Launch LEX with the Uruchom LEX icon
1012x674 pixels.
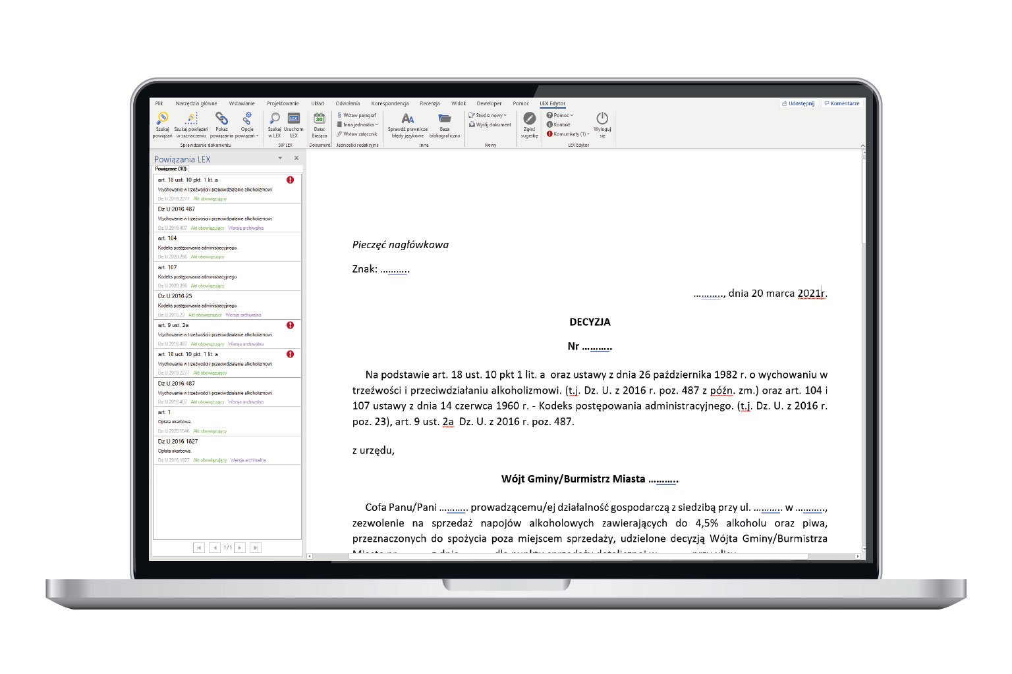[x=294, y=118]
